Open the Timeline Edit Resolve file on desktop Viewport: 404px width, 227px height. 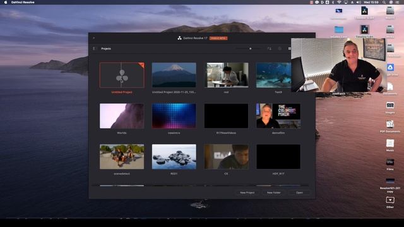(364, 30)
